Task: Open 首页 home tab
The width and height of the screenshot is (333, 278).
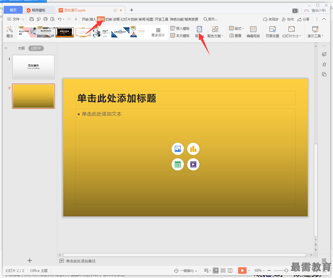Action: tap(13, 10)
